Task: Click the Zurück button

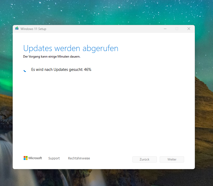Action: [145, 159]
